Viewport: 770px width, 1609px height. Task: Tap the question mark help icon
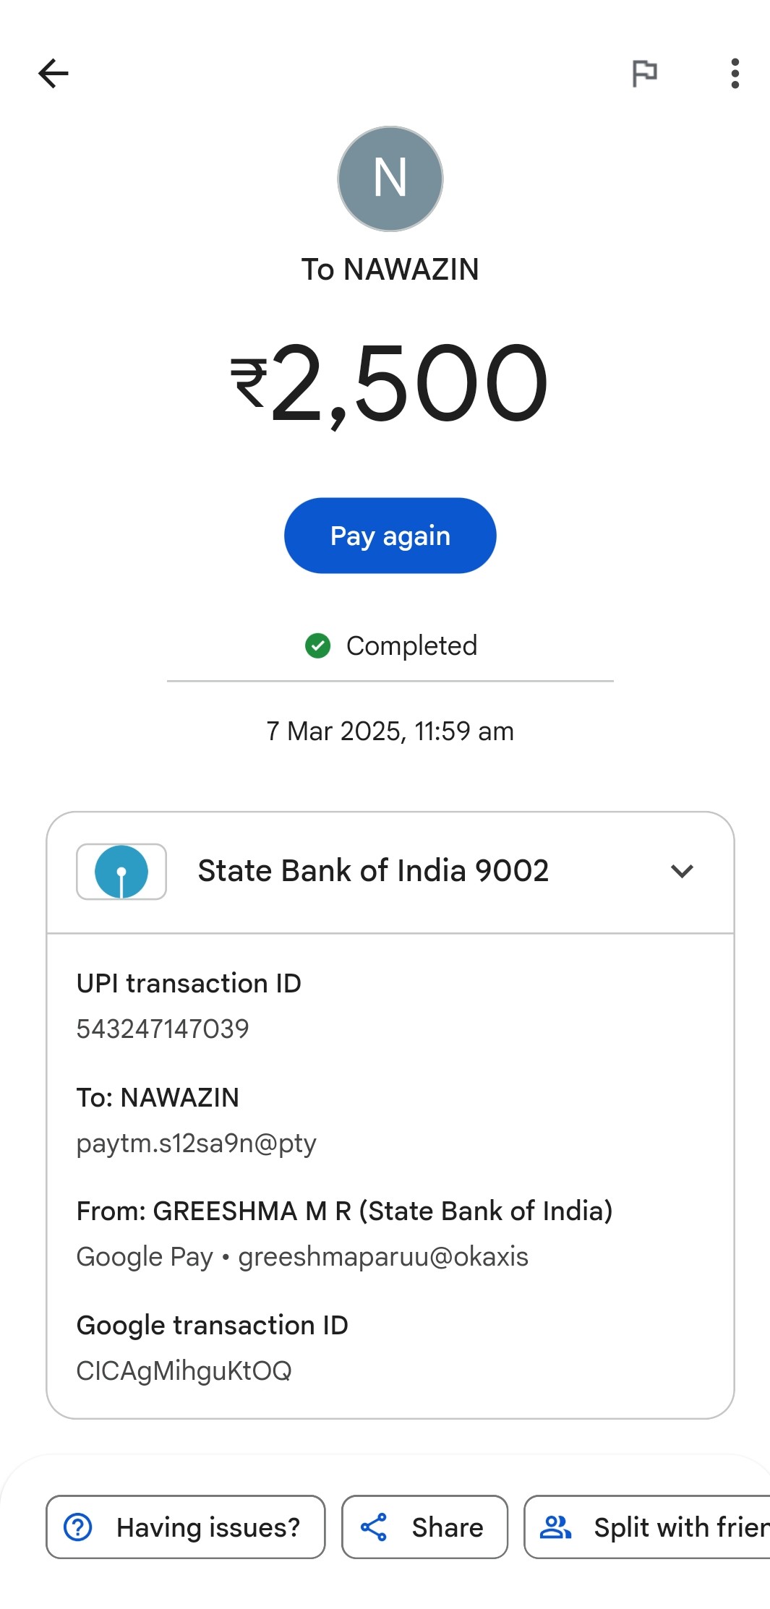pos(78,1527)
